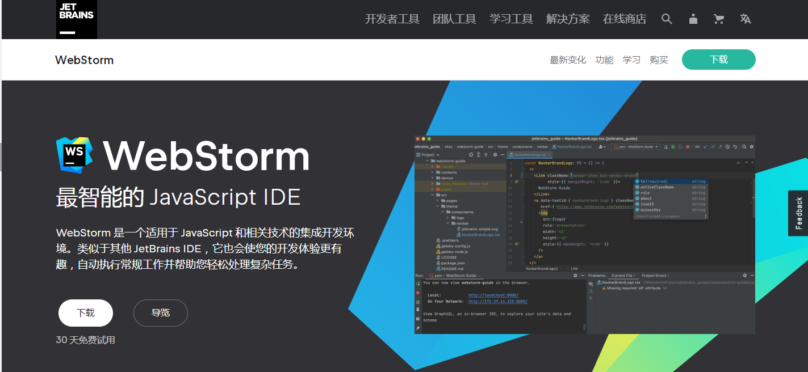Click the 最智能的 JavaScript IDE heading

[x=178, y=197]
